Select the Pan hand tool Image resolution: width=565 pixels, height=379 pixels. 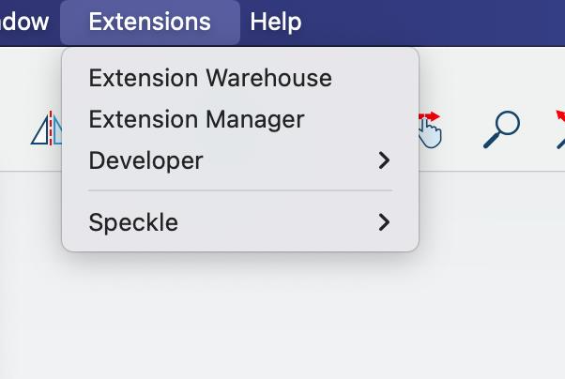pos(430,130)
